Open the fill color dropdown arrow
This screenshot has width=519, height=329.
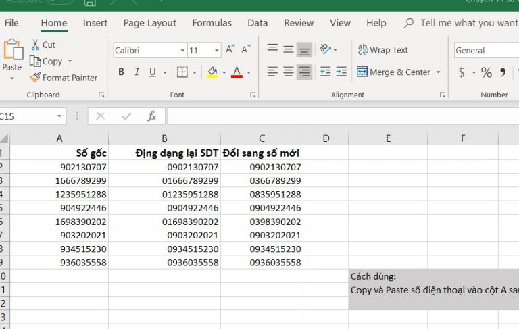(x=224, y=72)
